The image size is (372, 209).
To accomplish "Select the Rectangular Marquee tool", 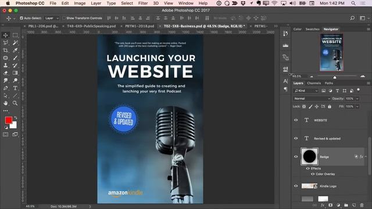I will [15, 35].
